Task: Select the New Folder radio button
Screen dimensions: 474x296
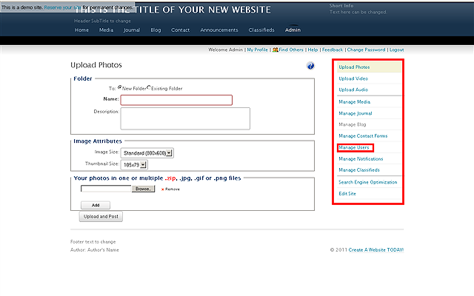Action: 121,88
